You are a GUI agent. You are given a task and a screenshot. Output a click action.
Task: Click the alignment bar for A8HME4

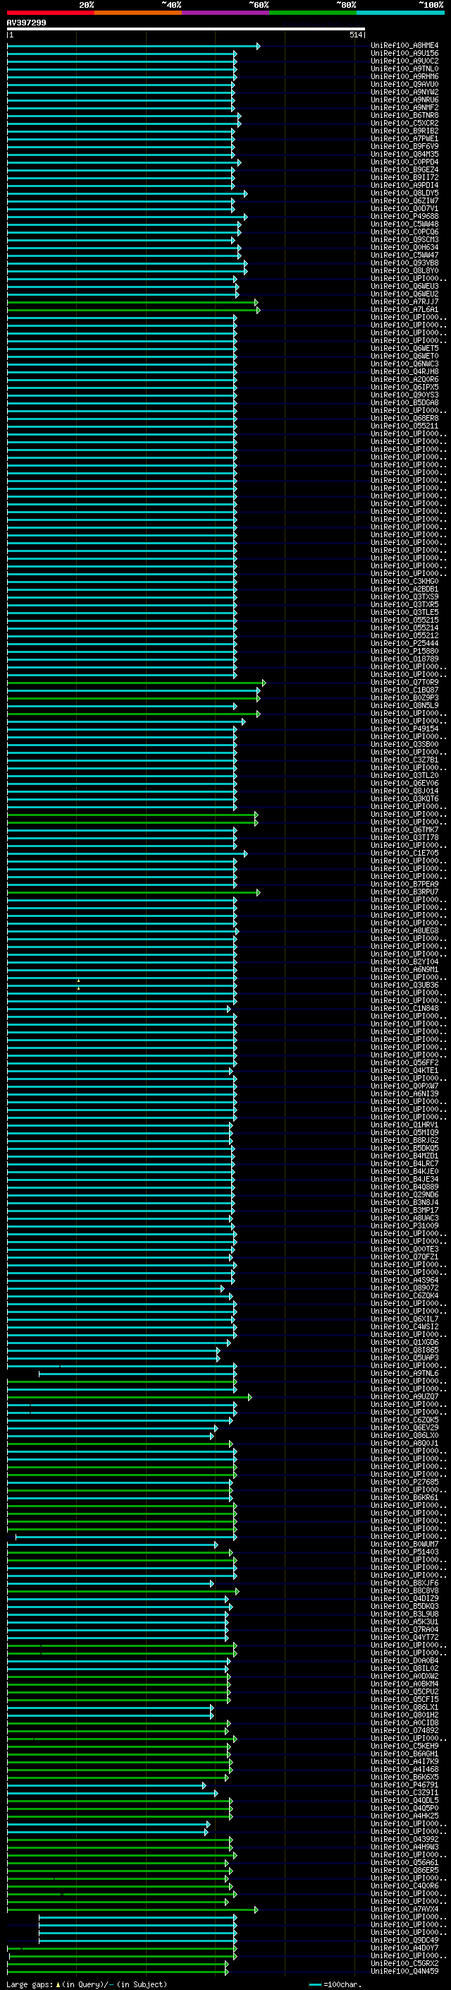[x=133, y=47]
